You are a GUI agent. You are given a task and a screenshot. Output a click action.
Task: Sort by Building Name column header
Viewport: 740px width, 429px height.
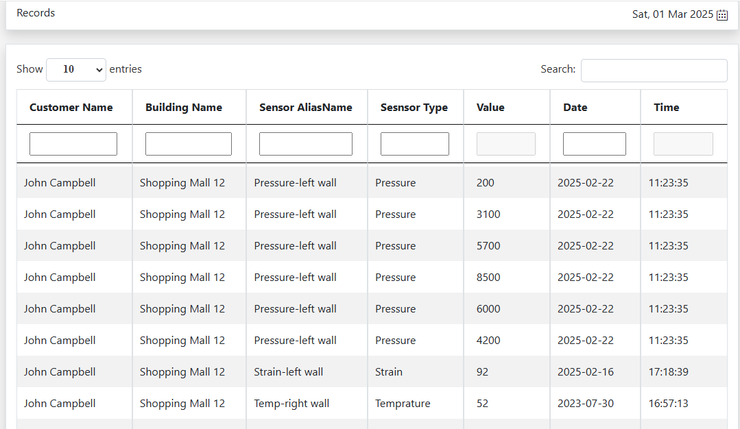point(184,107)
